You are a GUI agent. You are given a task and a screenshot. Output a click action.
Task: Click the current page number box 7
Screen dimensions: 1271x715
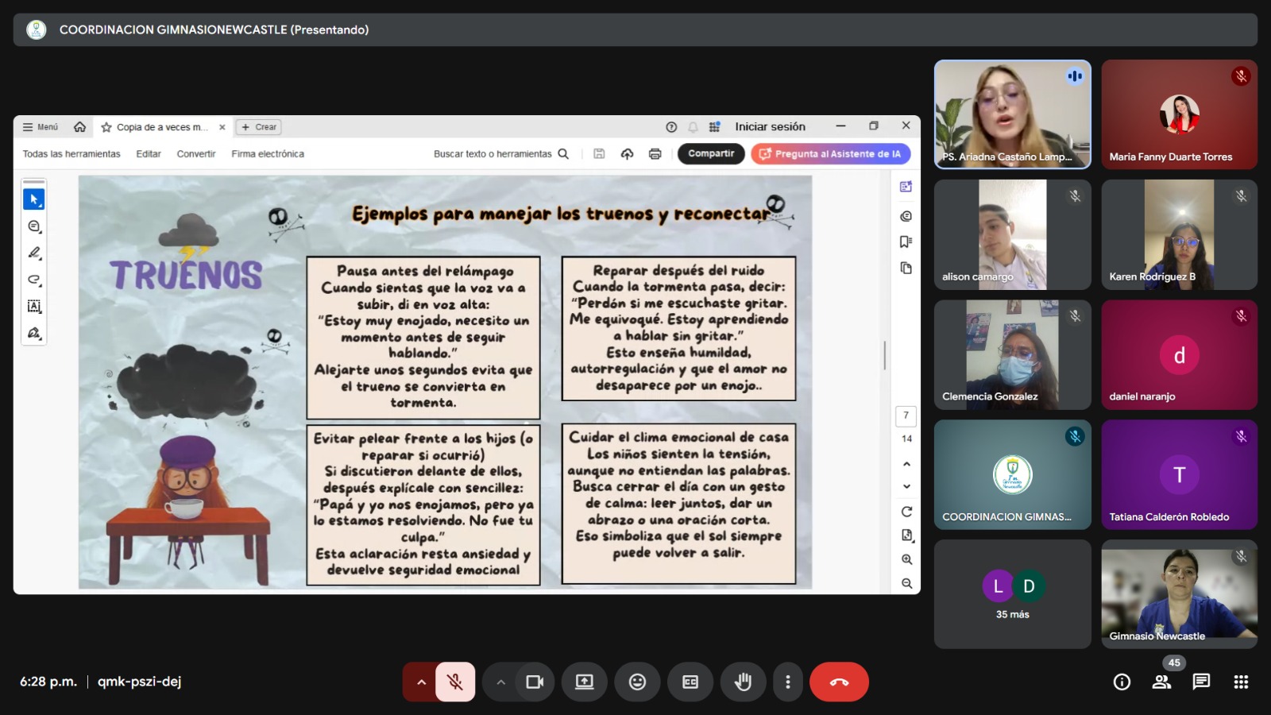coord(906,415)
